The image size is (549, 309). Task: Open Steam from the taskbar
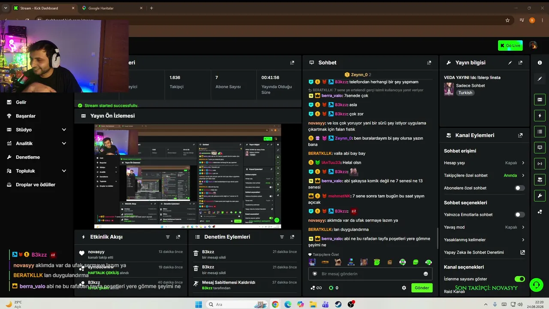[x=338, y=304]
